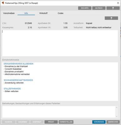121x125 pixels.
Task: Click 'Einnahme unversehrt' line
Action: (13, 72)
